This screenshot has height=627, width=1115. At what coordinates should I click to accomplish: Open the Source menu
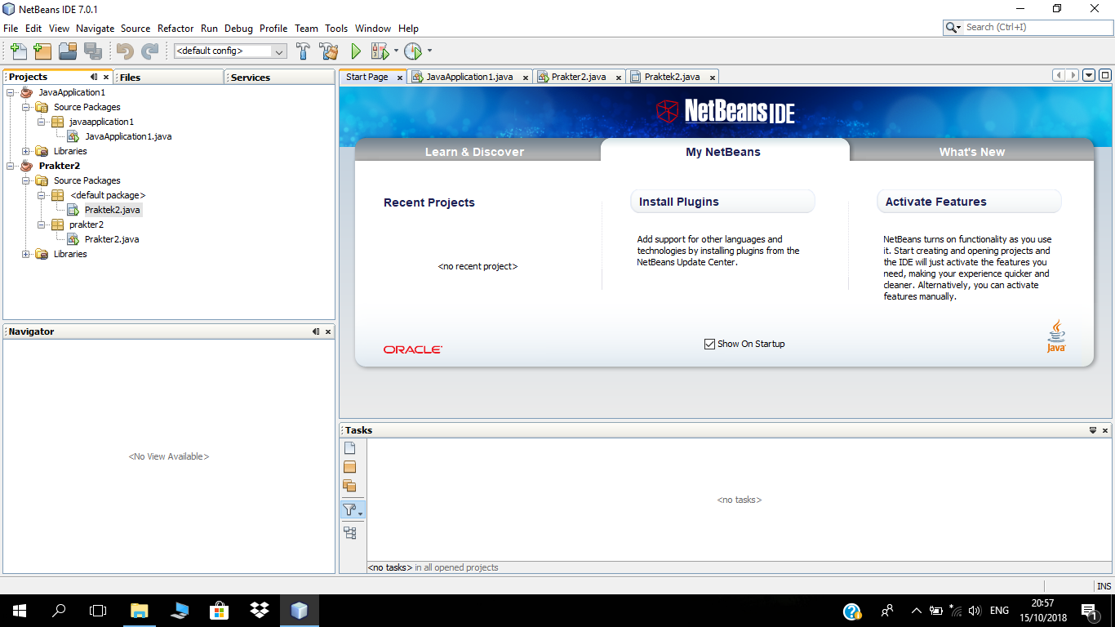(x=135, y=28)
